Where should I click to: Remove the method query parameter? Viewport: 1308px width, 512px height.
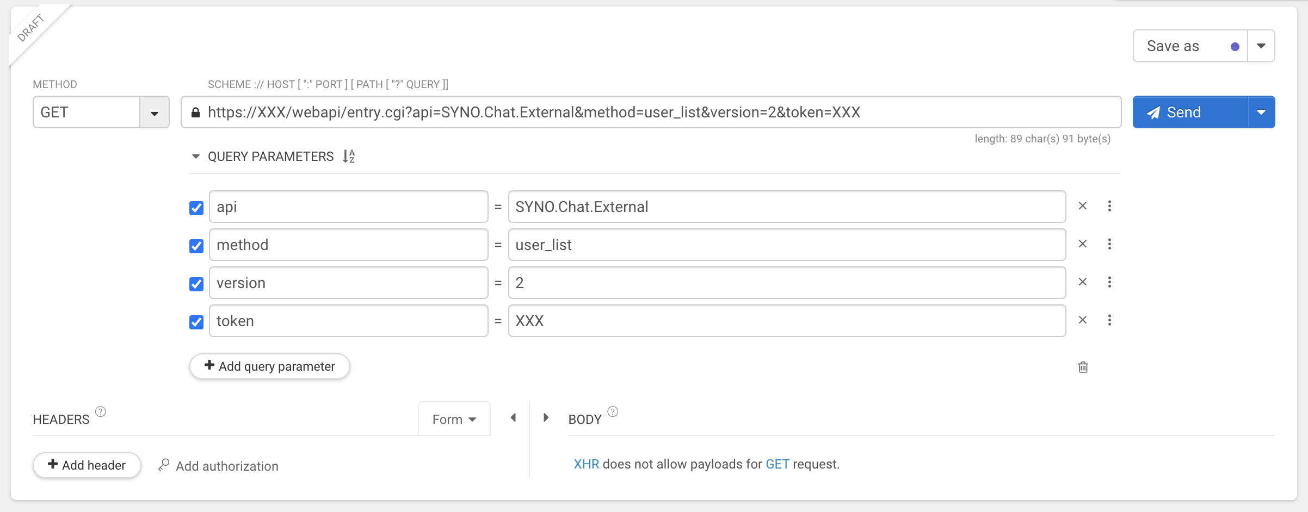pos(1083,244)
